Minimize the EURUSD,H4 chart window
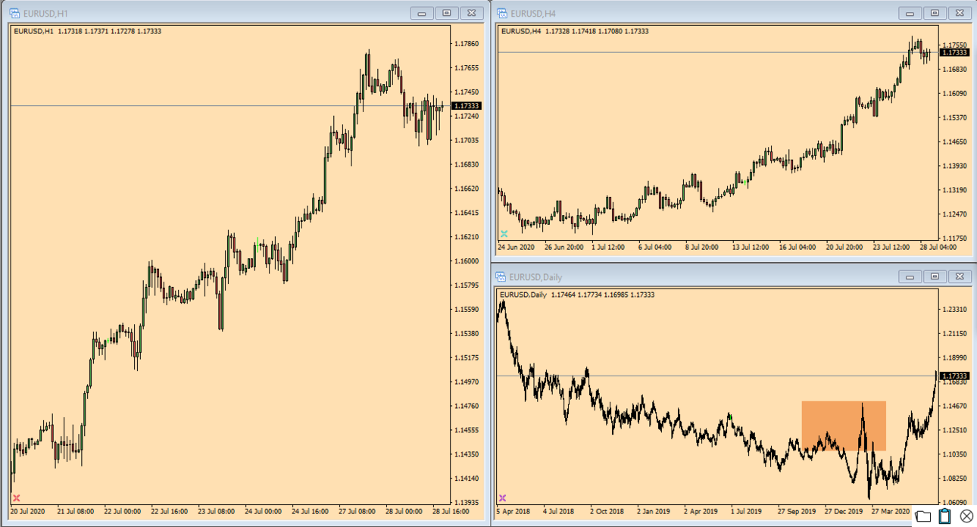The width and height of the screenshot is (977, 527). [x=910, y=13]
